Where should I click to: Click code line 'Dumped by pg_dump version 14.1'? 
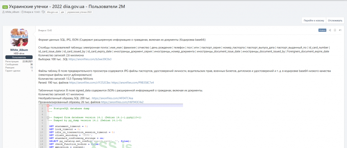[85, 120]
